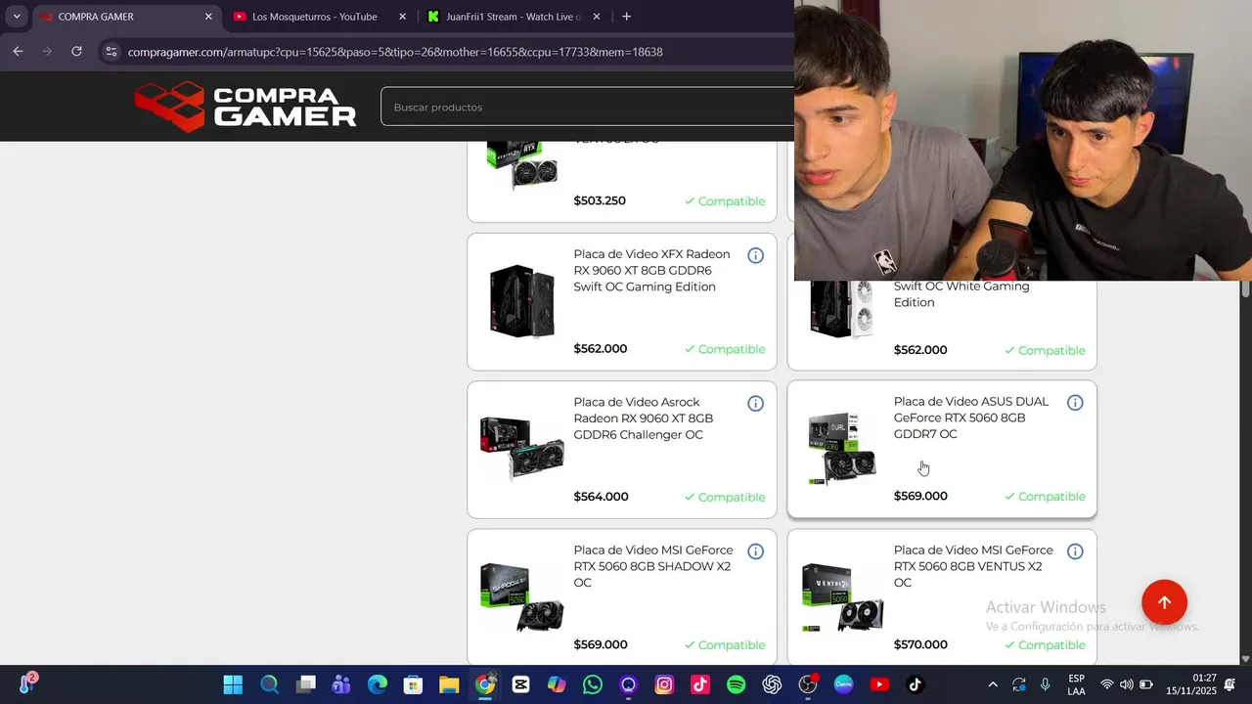Show info for ASUS DUAL GeForce RTX 5060

pos(1075,403)
